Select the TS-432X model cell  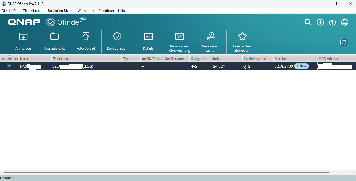pos(218,66)
